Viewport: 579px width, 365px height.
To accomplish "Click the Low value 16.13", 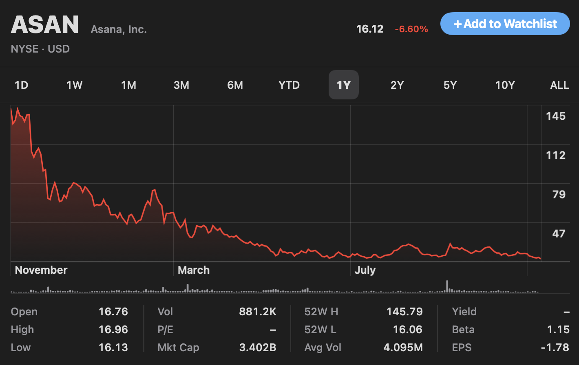I will pos(113,347).
